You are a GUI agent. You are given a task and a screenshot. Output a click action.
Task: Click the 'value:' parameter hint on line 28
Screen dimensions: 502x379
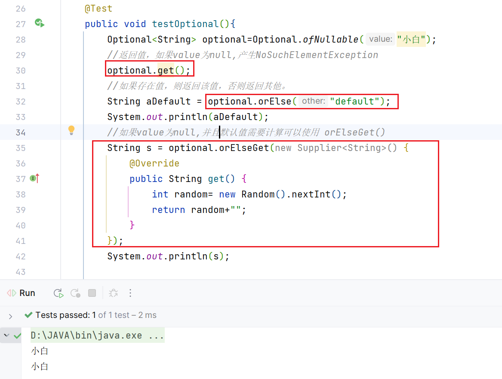pos(380,39)
